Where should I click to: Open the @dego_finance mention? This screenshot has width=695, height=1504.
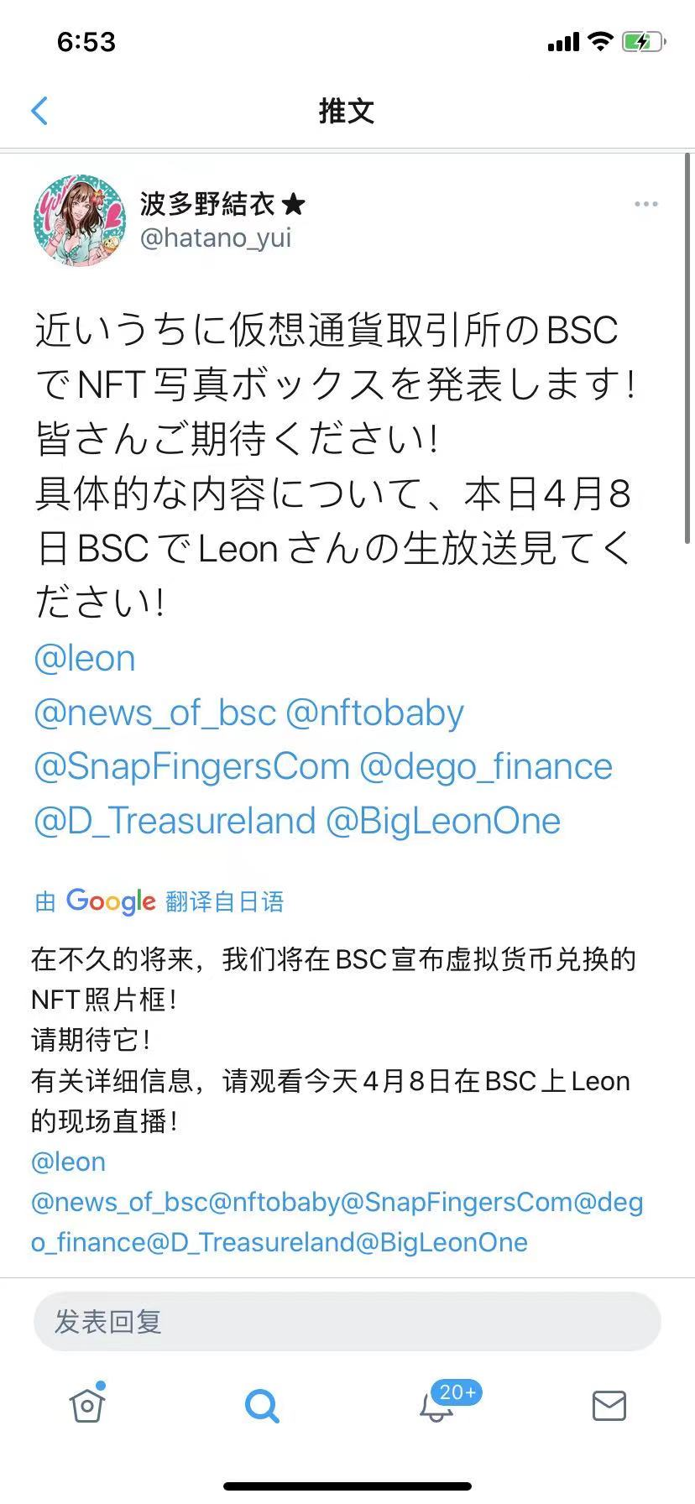click(x=486, y=766)
